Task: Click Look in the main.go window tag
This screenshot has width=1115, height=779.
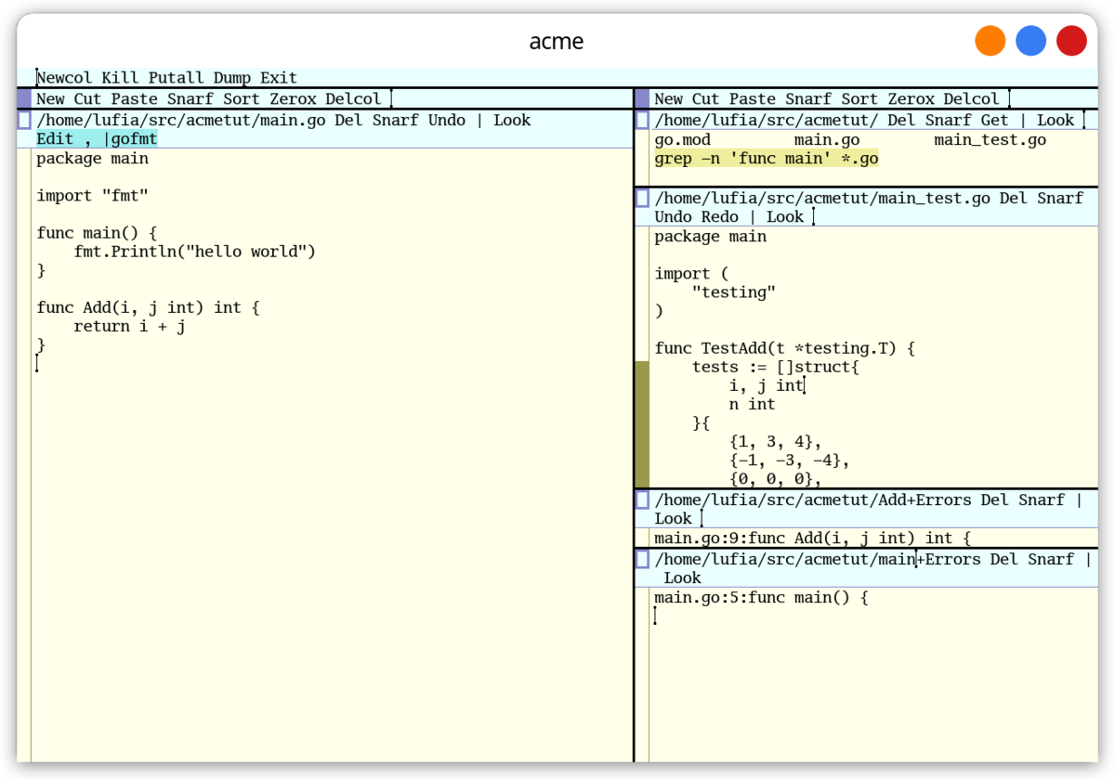Action: pyautogui.click(x=512, y=120)
